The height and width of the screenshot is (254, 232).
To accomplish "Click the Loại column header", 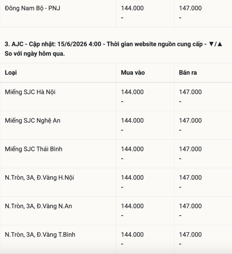I will coord(11,73).
